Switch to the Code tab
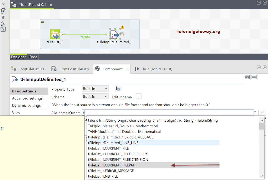The width and height of the screenshot is (268, 180). click(x=33, y=57)
